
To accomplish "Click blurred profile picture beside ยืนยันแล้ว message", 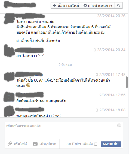I will 9,97.
